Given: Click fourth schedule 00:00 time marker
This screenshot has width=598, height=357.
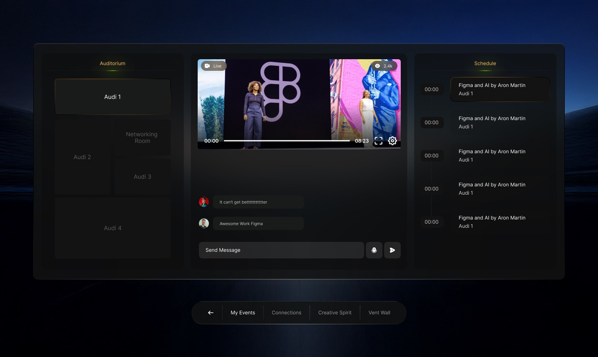Looking at the screenshot, I should point(431,189).
